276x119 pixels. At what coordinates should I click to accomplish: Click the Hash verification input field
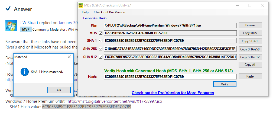coord(170,76)
